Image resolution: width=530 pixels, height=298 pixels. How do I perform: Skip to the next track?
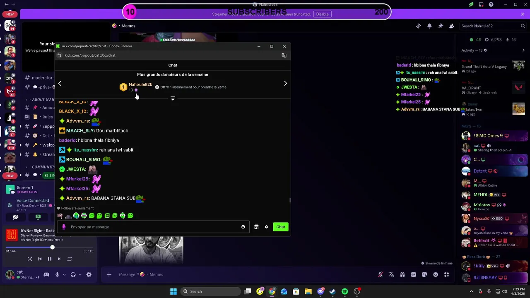coord(59,259)
